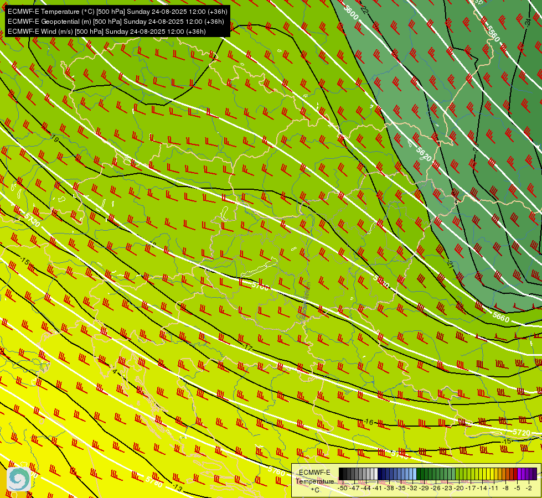
Task: Click the -35 legend tick label
Action: (401, 488)
